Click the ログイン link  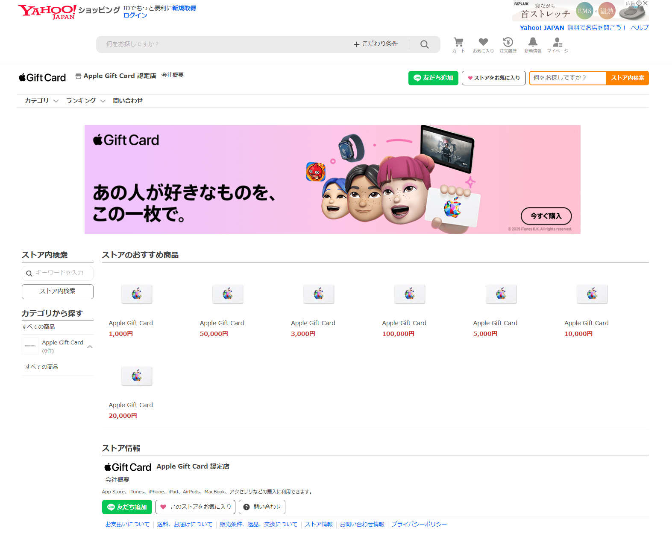(x=135, y=15)
